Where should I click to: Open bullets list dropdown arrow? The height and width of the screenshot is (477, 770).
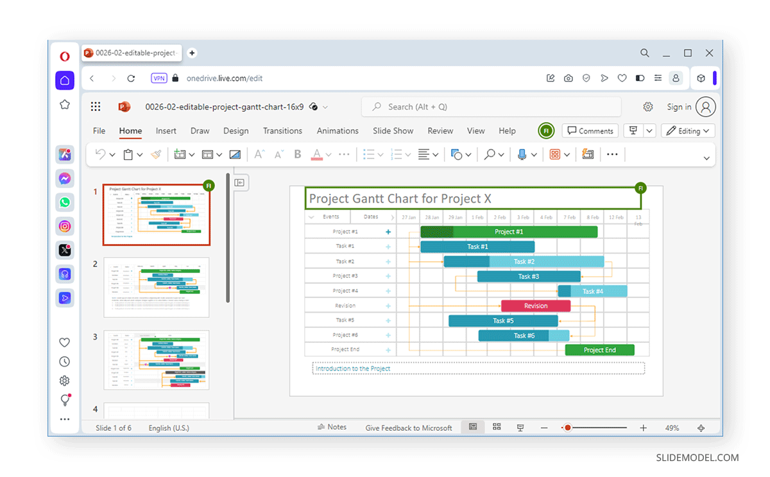381,155
